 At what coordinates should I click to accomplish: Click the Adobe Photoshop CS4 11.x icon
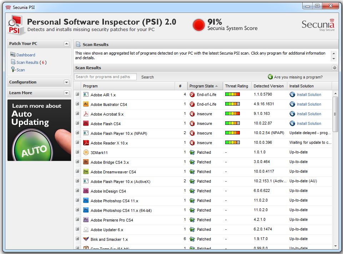pos(86,200)
